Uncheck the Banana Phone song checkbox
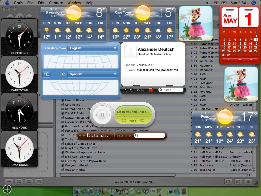 (x=62, y=100)
